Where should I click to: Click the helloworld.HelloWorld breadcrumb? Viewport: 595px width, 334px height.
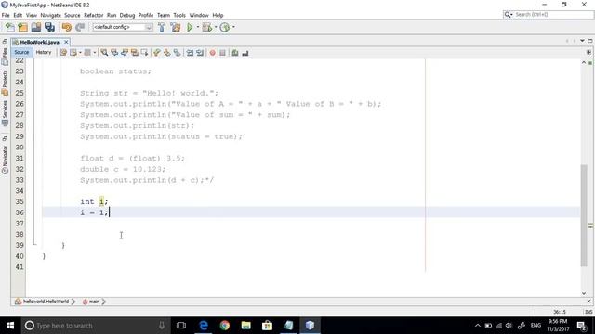tap(42, 302)
